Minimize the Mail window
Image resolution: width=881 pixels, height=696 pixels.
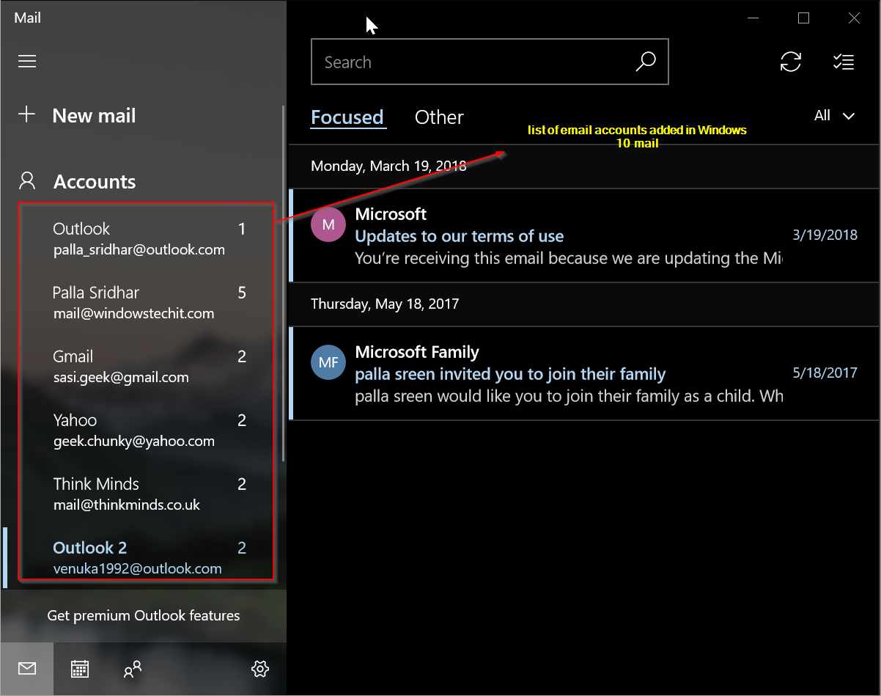753,18
